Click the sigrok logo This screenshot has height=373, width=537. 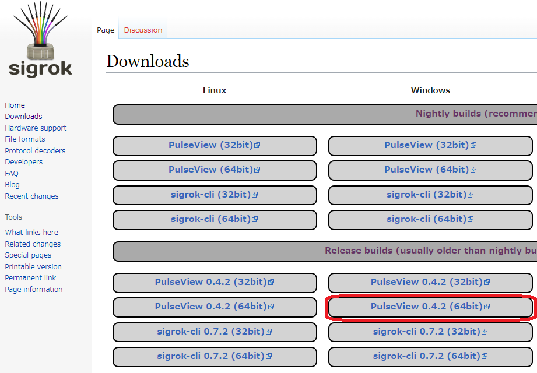[40, 40]
